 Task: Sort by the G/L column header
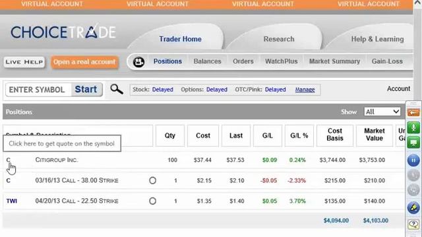(268, 136)
